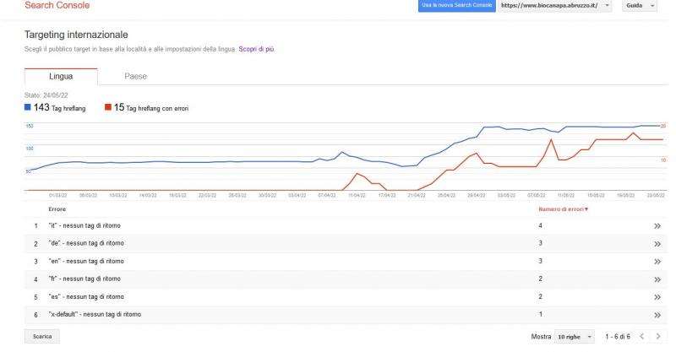Screen dimensions: 676x352
Task: Open the site property URL dropdown
Action: tap(555, 6)
